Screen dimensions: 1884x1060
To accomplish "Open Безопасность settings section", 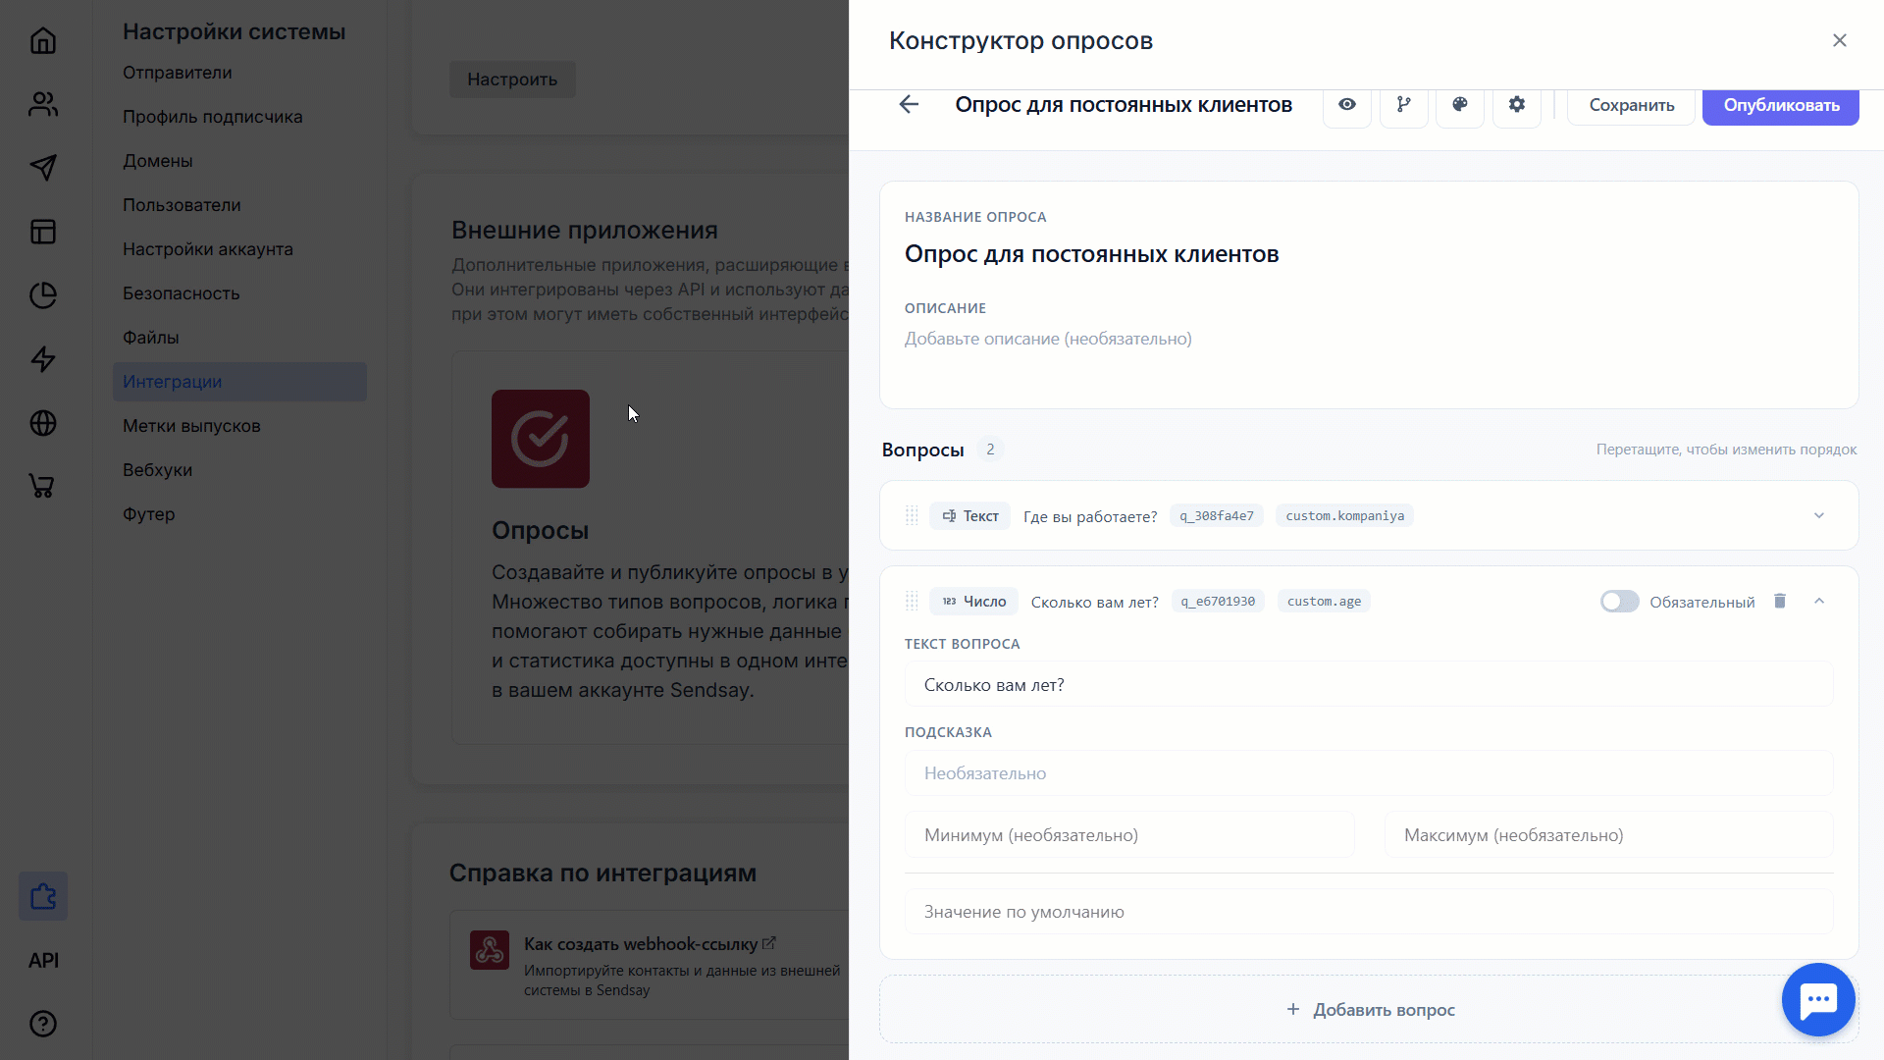I will click(x=182, y=293).
